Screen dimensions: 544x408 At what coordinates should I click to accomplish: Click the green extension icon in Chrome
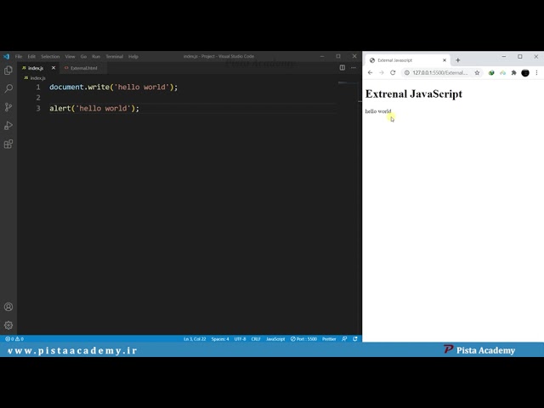[x=491, y=72]
